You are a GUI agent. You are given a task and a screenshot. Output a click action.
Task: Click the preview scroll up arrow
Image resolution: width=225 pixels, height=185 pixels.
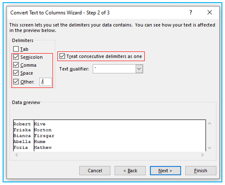coord(210,123)
